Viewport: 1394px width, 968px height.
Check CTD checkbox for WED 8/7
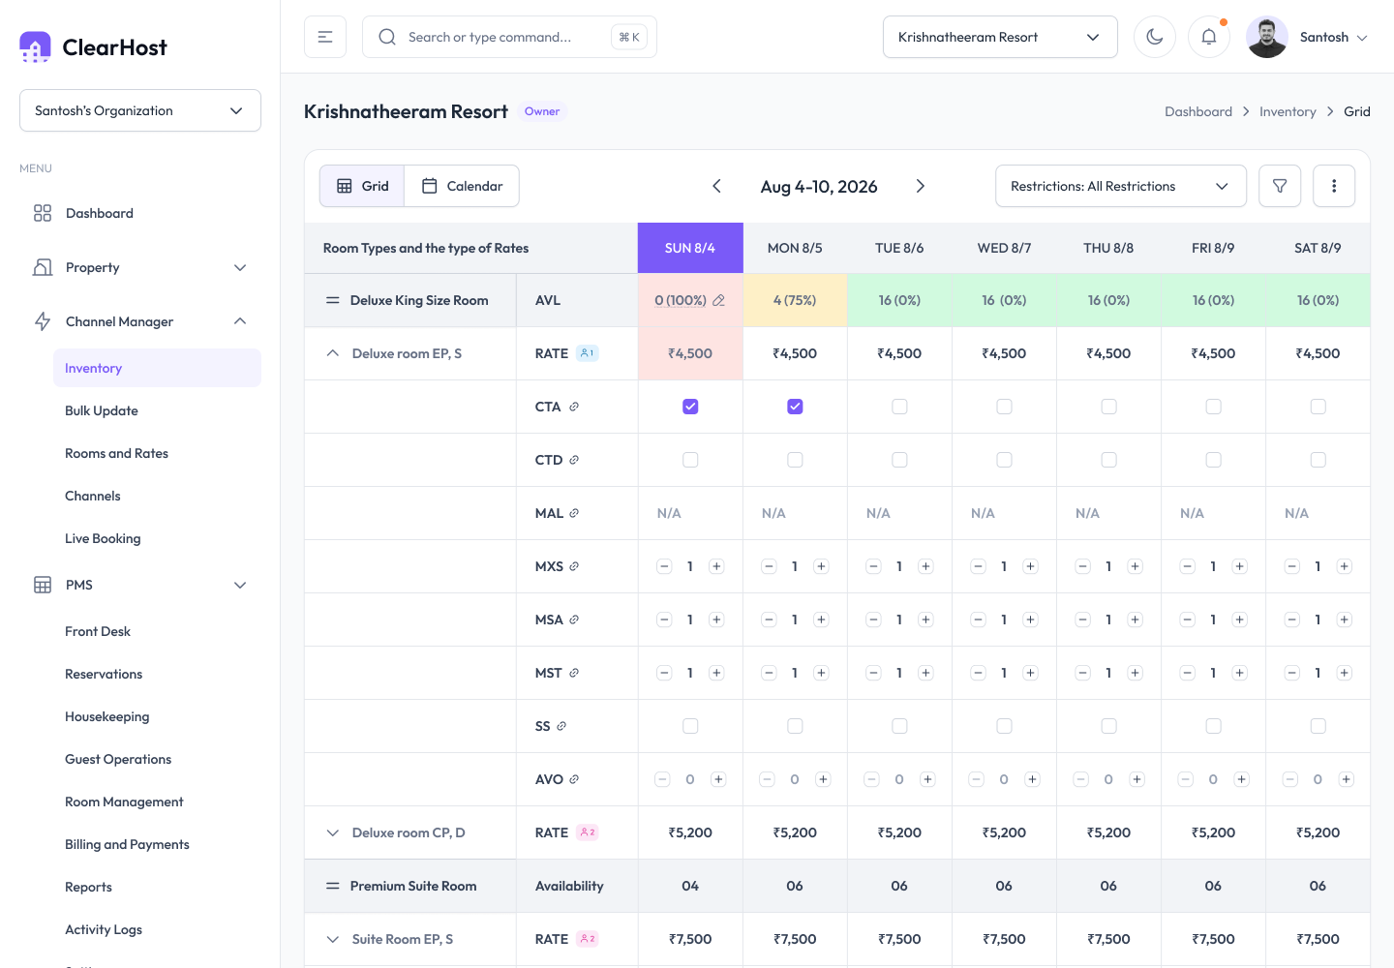click(x=1004, y=460)
